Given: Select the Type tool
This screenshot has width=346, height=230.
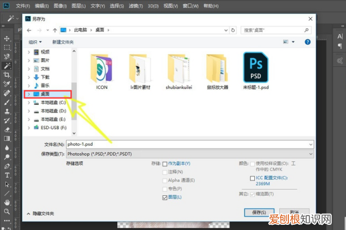Looking at the screenshot, I should pos(7,175).
